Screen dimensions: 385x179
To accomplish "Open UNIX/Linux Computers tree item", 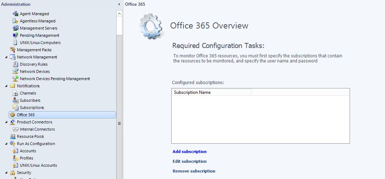I will pyautogui.click(x=40, y=43).
